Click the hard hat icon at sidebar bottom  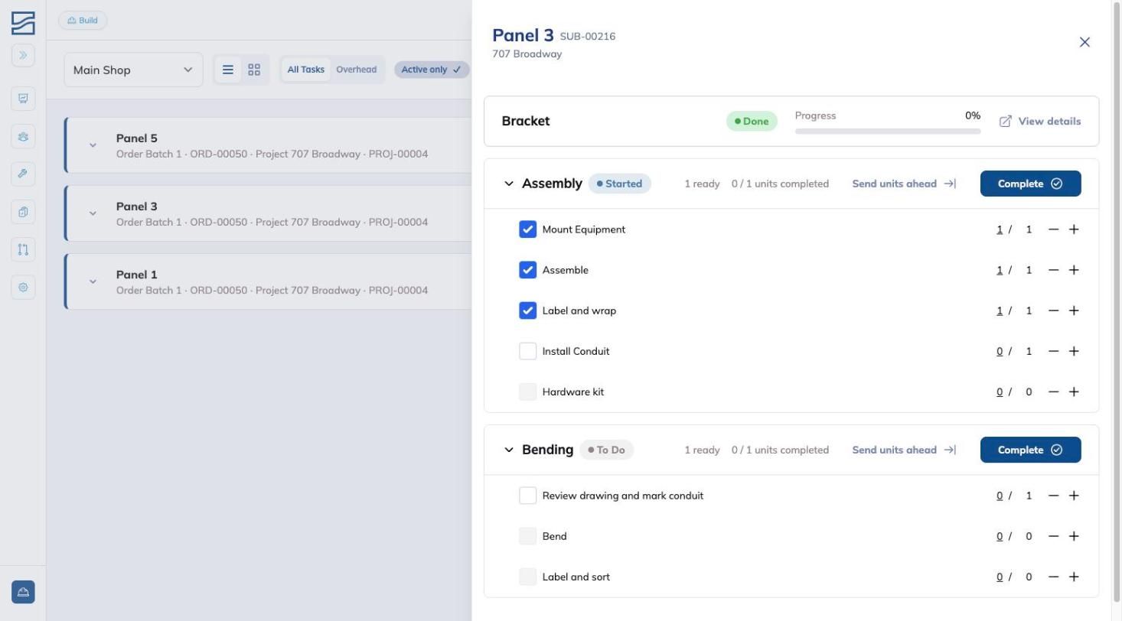click(x=23, y=592)
